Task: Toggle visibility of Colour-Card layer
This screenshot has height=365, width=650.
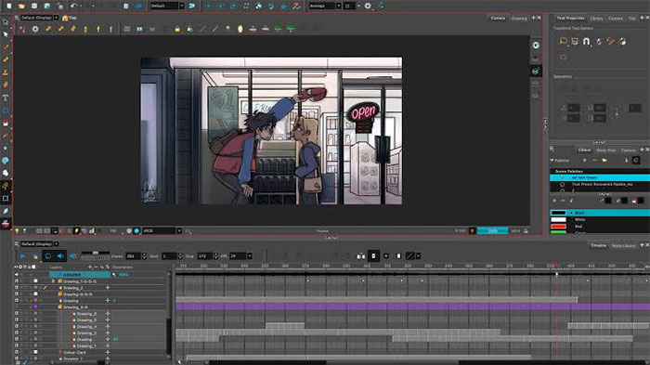Action: tap(17, 352)
